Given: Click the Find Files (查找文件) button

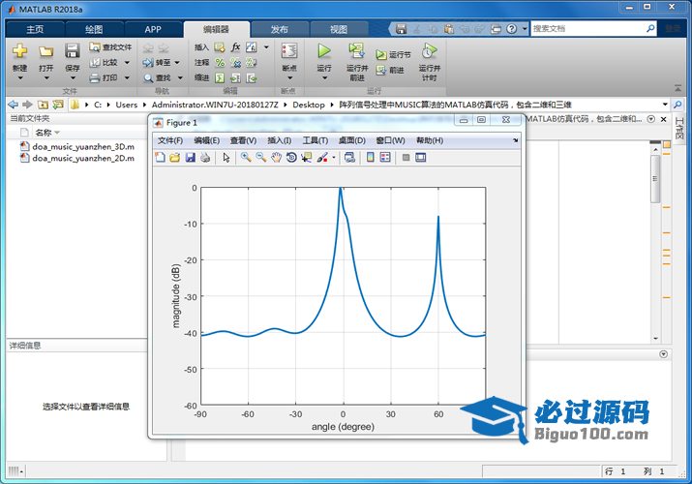Looking at the screenshot, I should click(110, 46).
